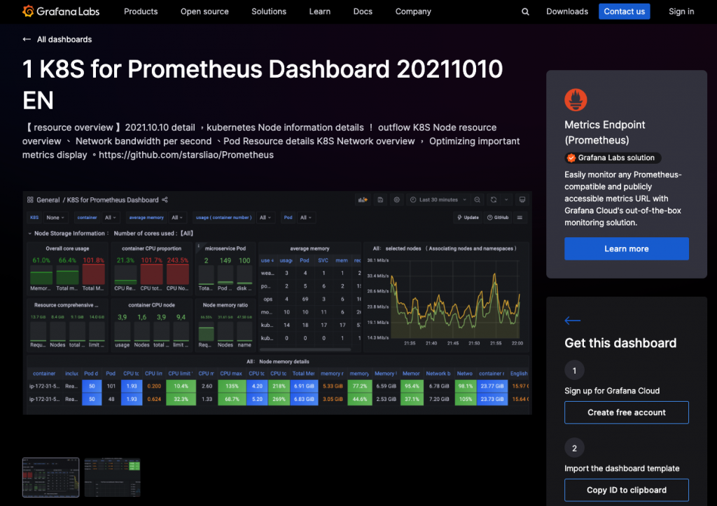
Task: Click the horizontal scrollbar under average memory table
Action: (305, 350)
